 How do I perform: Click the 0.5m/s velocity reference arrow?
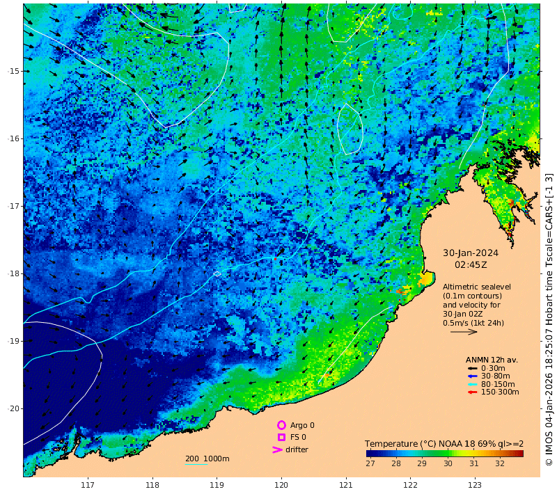464,332
